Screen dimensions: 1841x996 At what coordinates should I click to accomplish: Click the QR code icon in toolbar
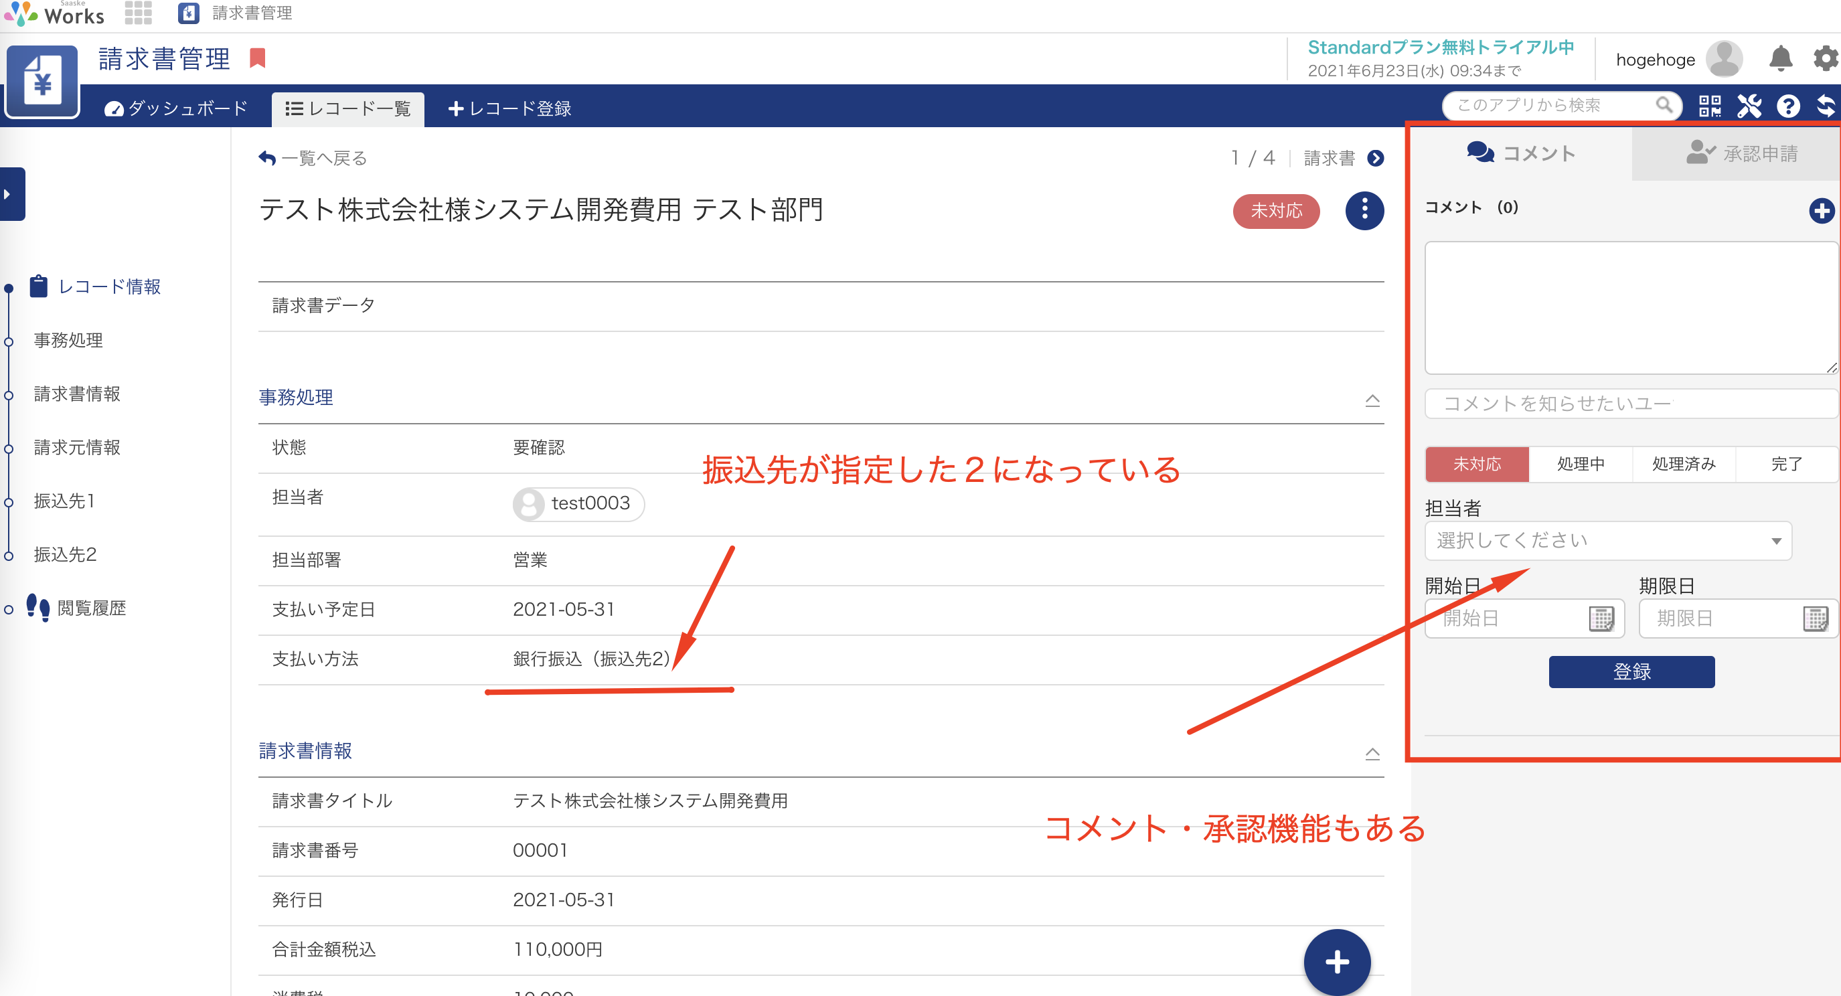[1710, 106]
